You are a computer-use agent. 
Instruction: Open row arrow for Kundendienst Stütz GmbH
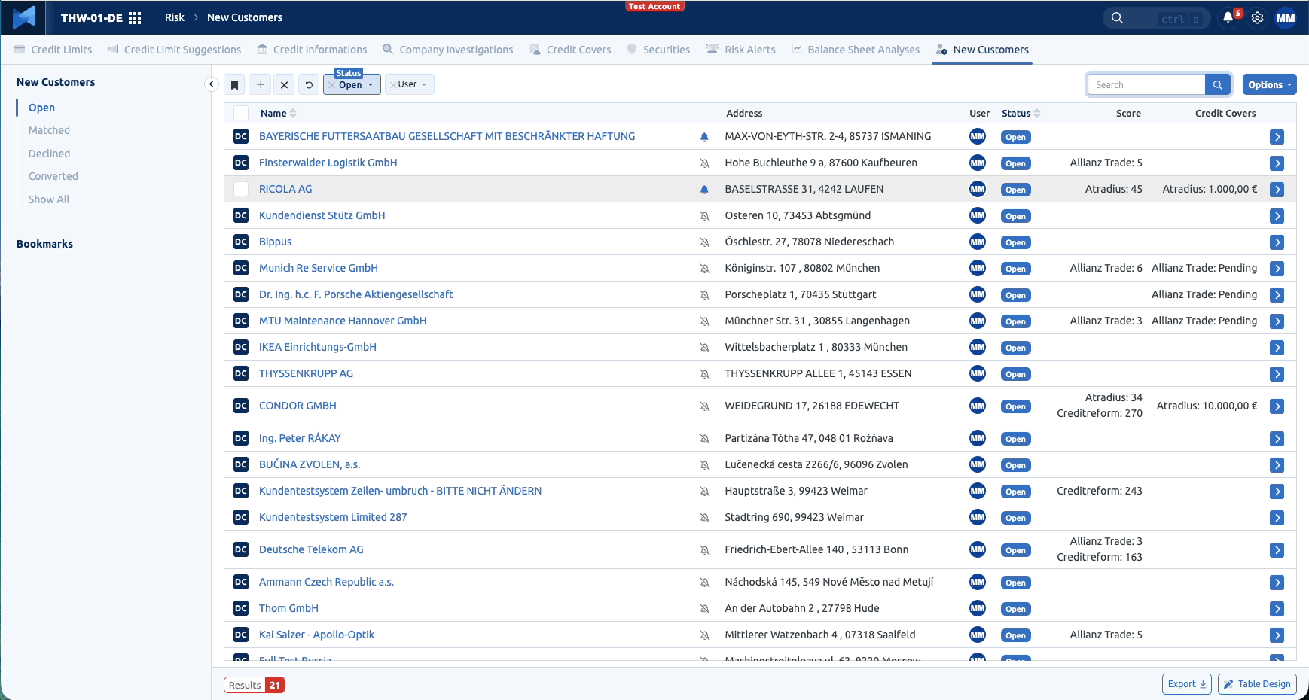pyautogui.click(x=1277, y=216)
